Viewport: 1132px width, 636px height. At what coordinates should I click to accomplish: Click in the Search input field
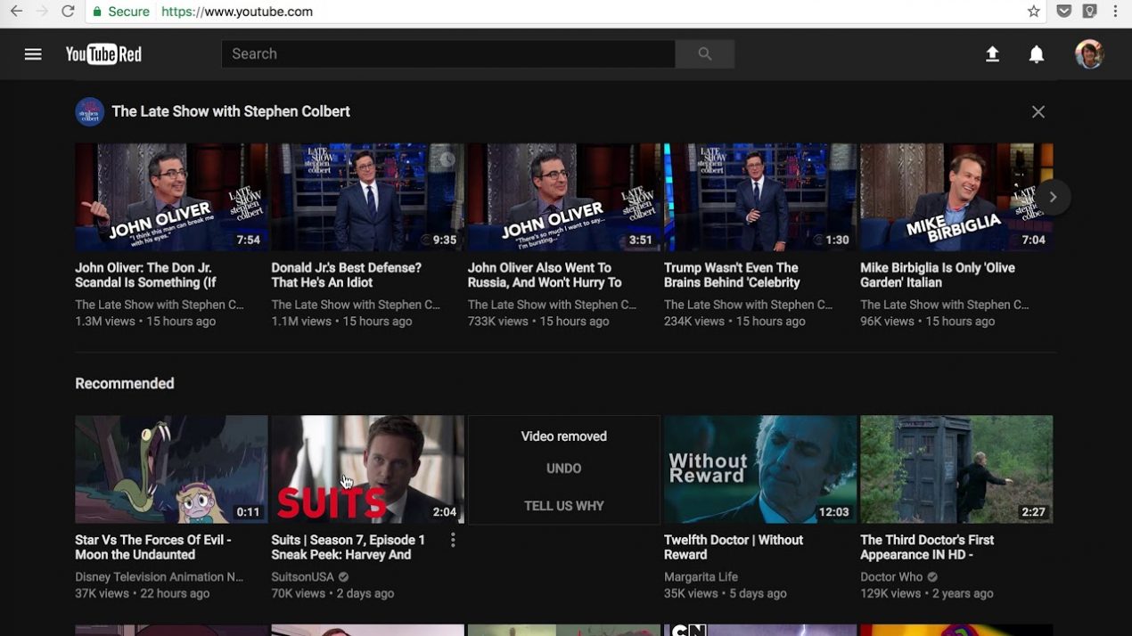click(448, 54)
